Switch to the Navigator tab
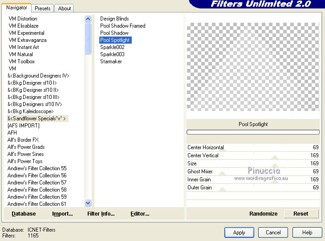Screen dimensions: 325x241 pos(16,8)
